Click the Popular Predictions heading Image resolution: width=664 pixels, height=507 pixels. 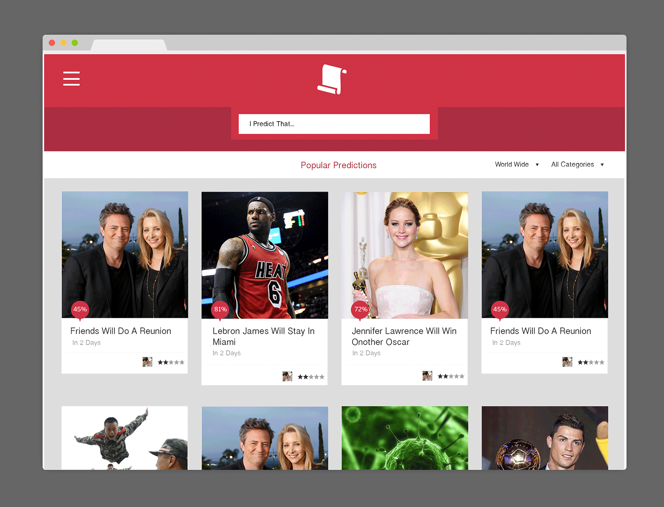coord(338,165)
